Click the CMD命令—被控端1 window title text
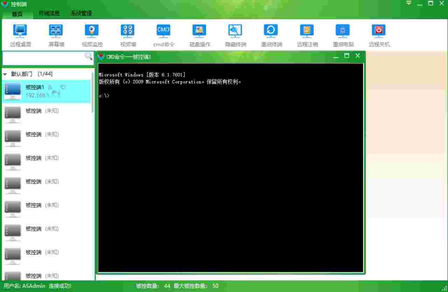This screenshot has height=292, width=448. (x=129, y=57)
